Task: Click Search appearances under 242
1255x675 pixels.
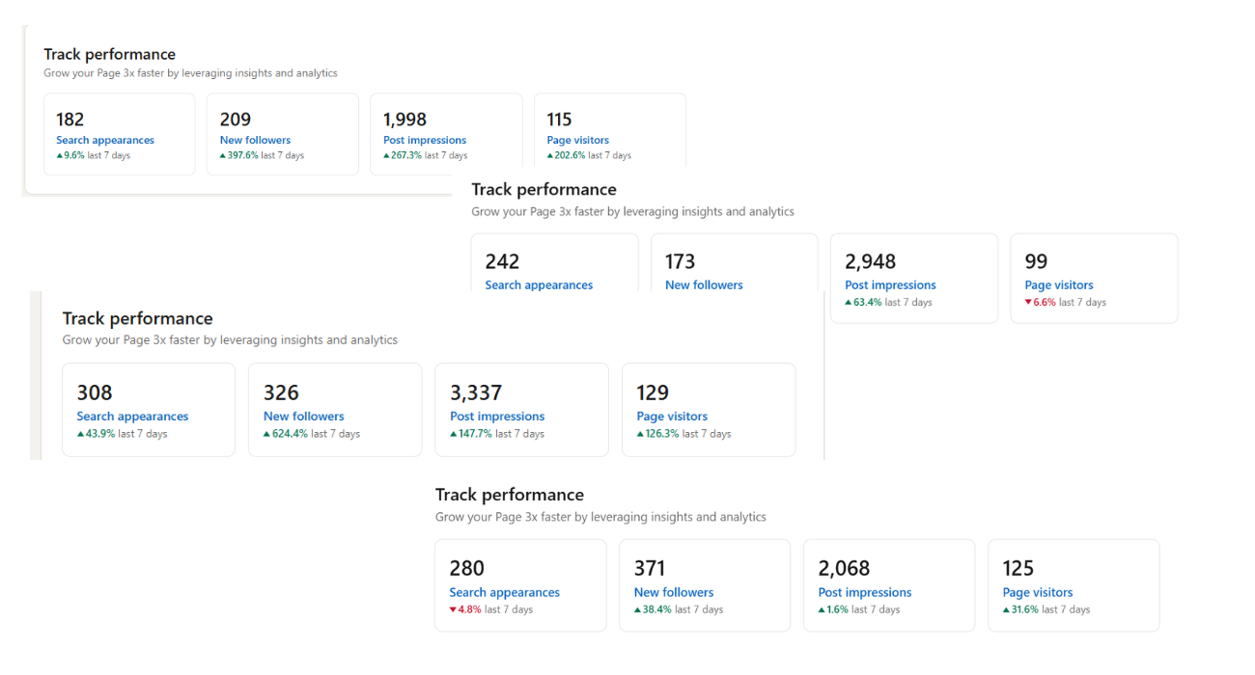Action: click(x=539, y=284)
